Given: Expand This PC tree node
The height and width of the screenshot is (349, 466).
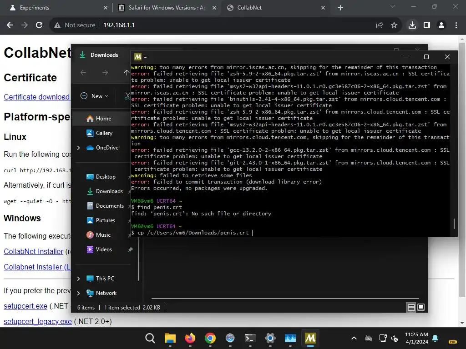Looking at the screenshot, I should (x=78, y=279).
